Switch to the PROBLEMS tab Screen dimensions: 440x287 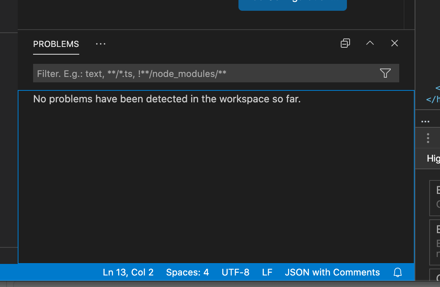click(x=56, y=44)
